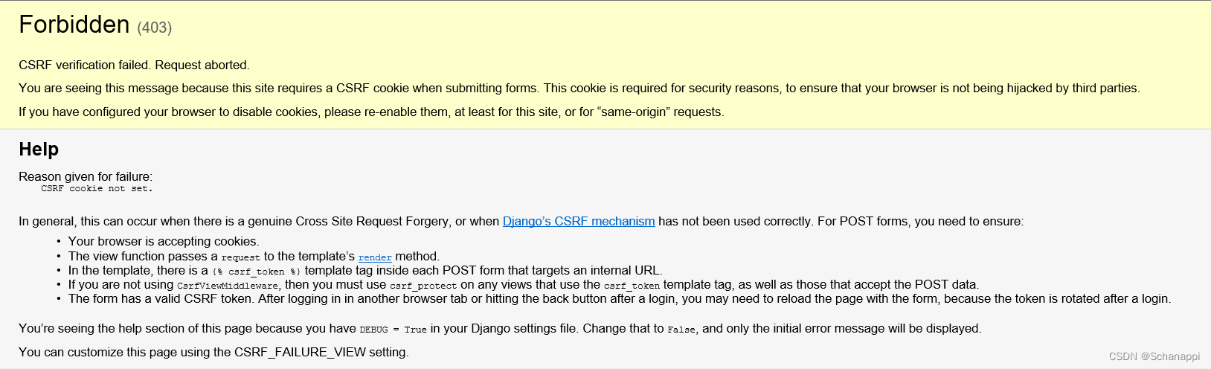The height and width of the screenshot is (369, 1211).
Task: Click the csrf_protect code text
Action: point(423,286)
